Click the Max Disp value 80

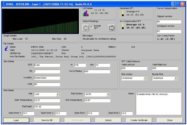click(65, 39)
